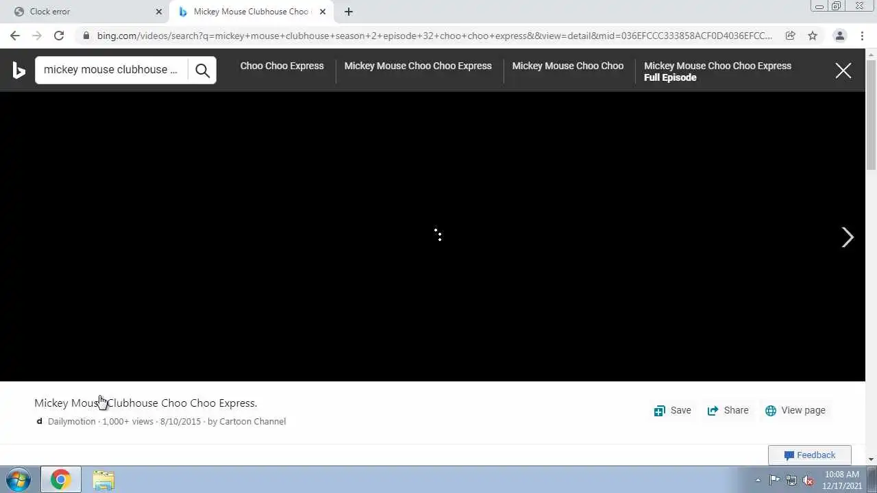This screenshot has width=877, height=493.
Task: Open View page link
Action: [x=795, y=410]
